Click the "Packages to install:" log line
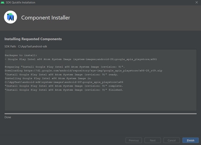 point(21,55)
